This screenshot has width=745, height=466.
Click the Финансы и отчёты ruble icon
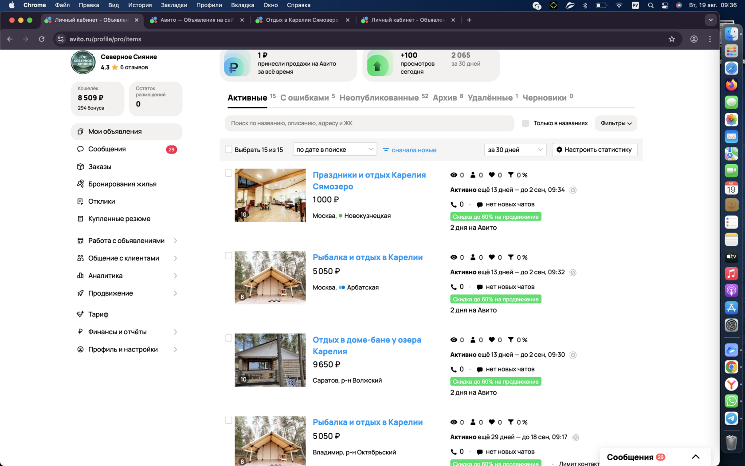click(x=80, y=332)
